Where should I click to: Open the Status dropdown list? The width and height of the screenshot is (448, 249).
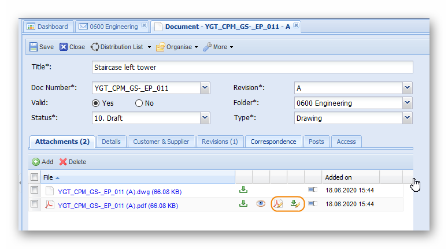point(205,118)
